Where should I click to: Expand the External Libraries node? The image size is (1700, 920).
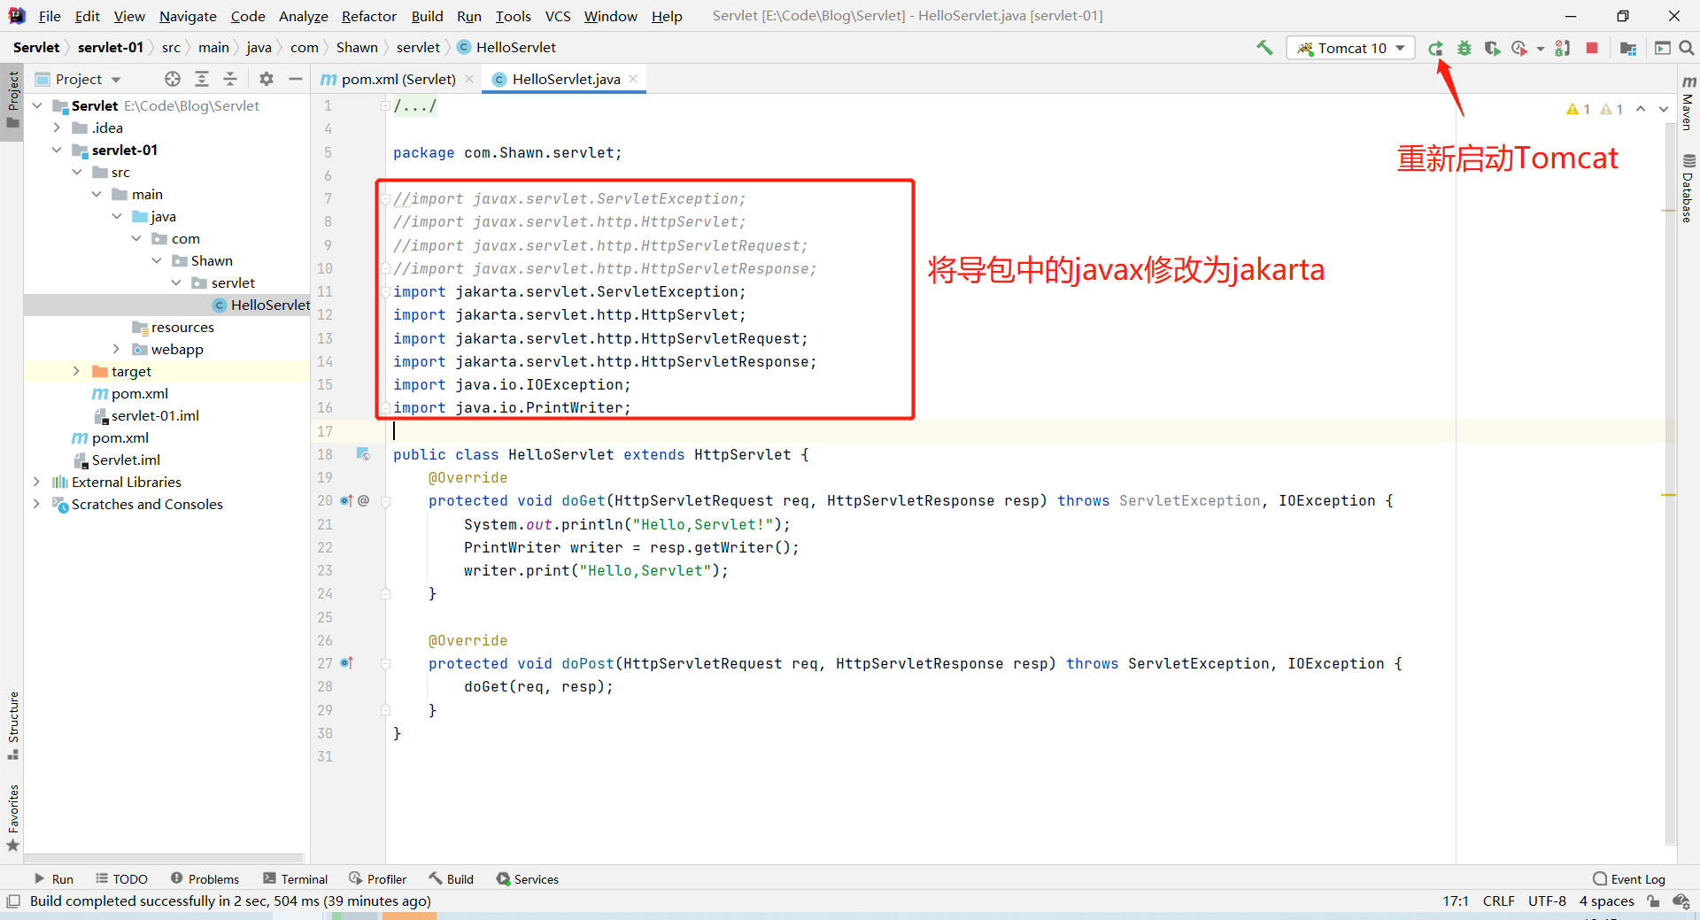[x=35, y=482]
